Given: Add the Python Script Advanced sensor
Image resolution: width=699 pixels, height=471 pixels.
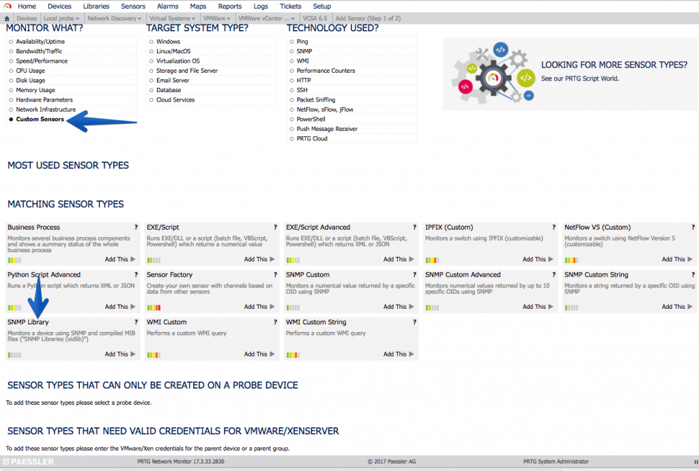Looking at the screenshot, I should [x=120, y=307].
